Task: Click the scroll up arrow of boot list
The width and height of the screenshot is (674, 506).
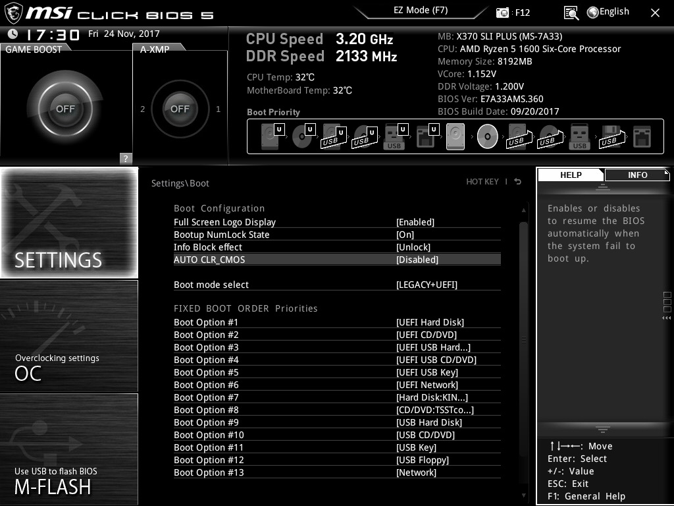Action: pos(523,210)
